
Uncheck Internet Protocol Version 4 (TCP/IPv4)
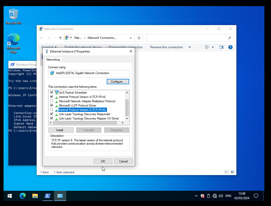point(52,97)
